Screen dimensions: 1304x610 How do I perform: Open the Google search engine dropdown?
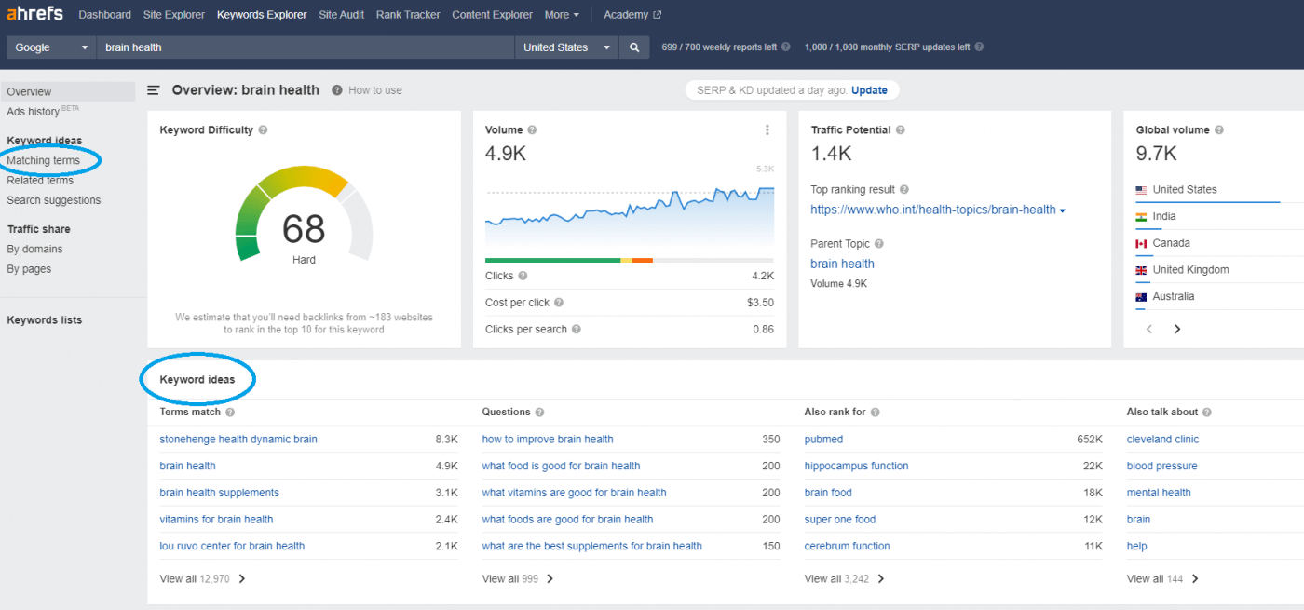tap(51, 47)
